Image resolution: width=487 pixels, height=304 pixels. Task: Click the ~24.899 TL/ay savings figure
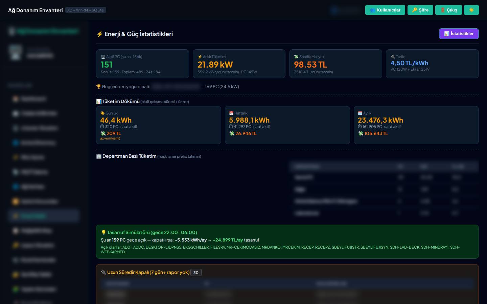click(x=228, y=240)
